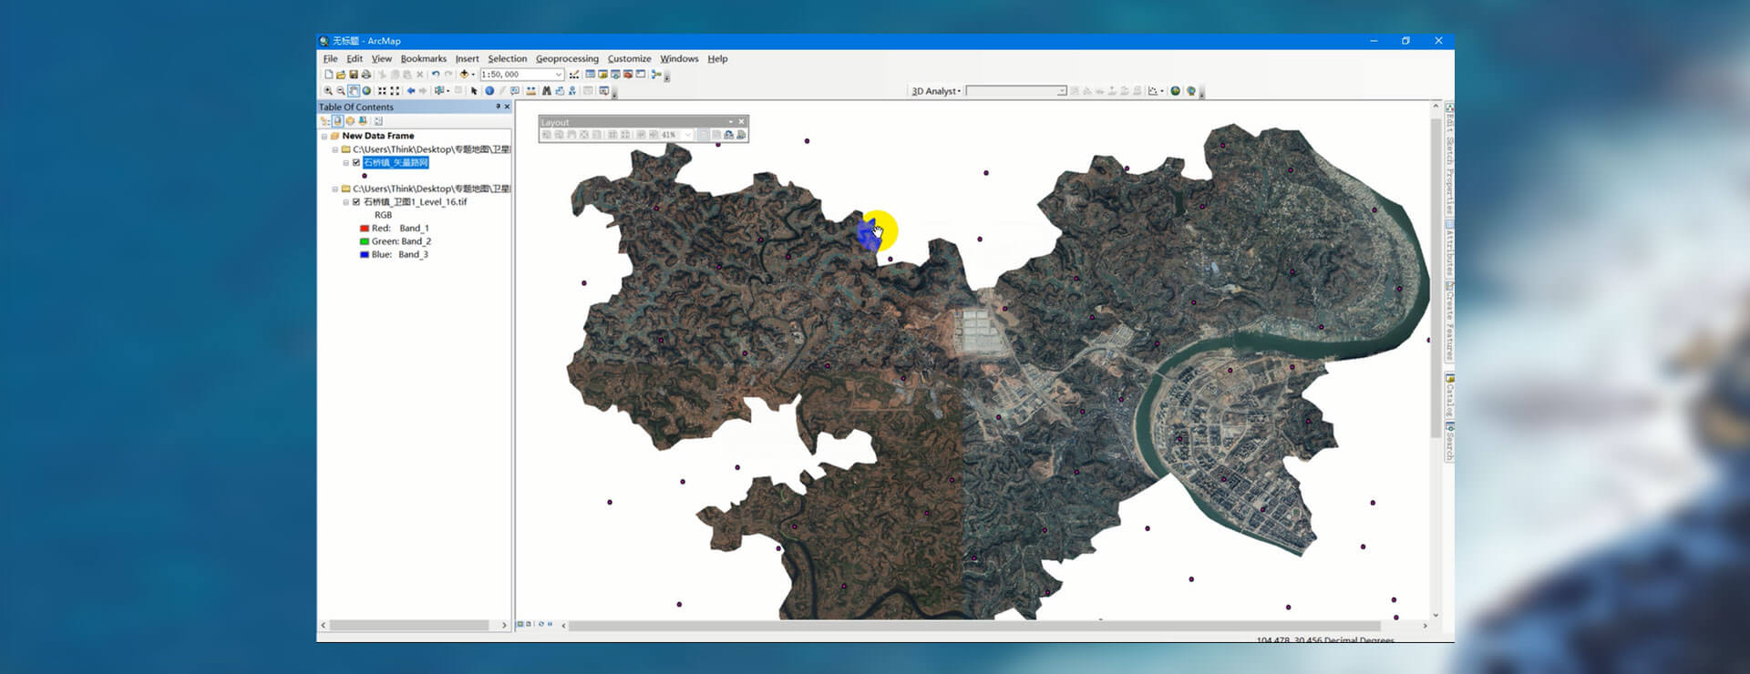Click the Green Band_2 color swatch
This screenshot has height=674, width=1750.
[x=365, y=241]
